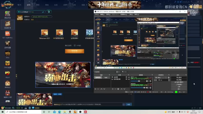Viewport: 203px width, 114px height.
Task: Click the switch-room arrows icon in the room selector
Action: click(43, 12)
